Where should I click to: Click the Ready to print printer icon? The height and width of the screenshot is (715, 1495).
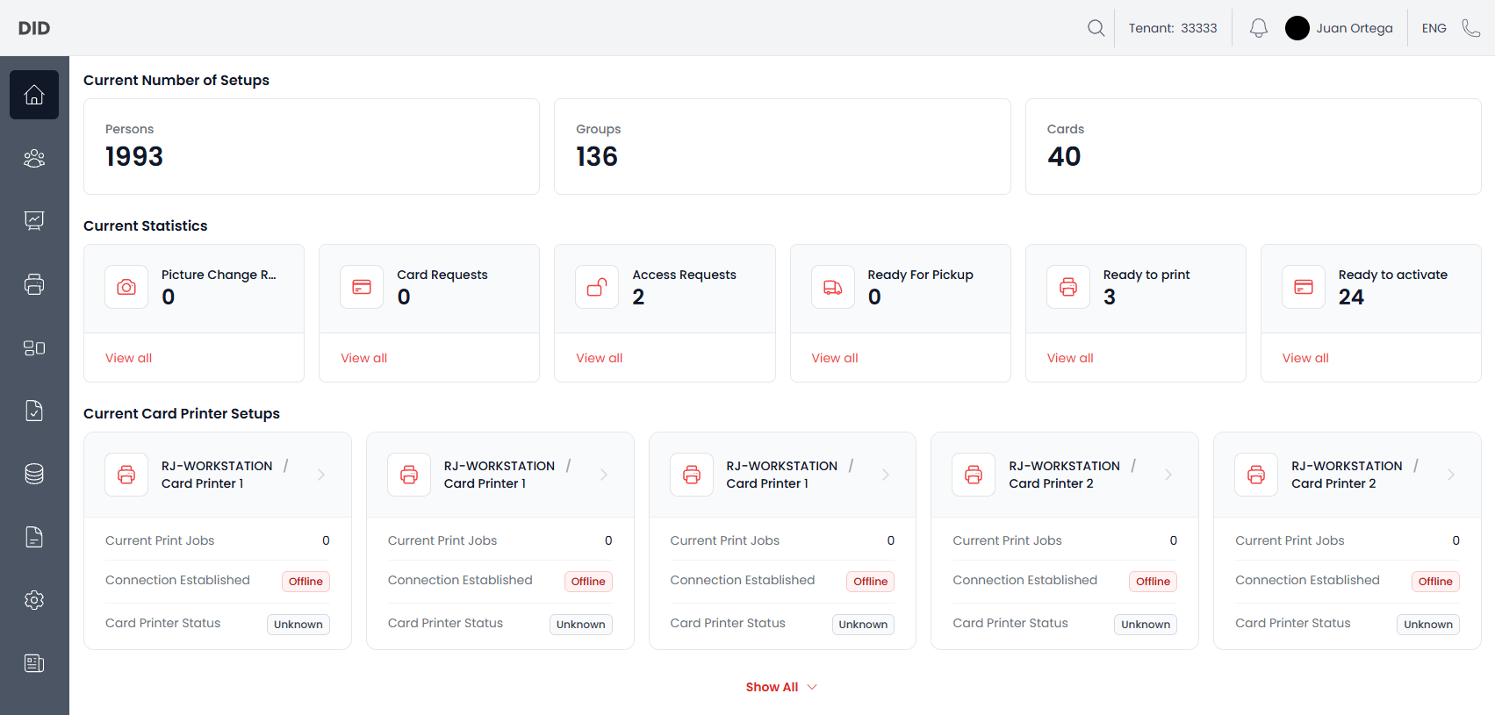(x=1068, y=287)
